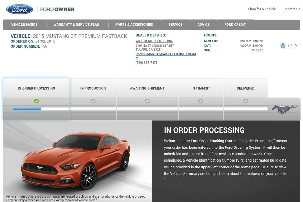Click the In Order Processing panel heading

204,130
